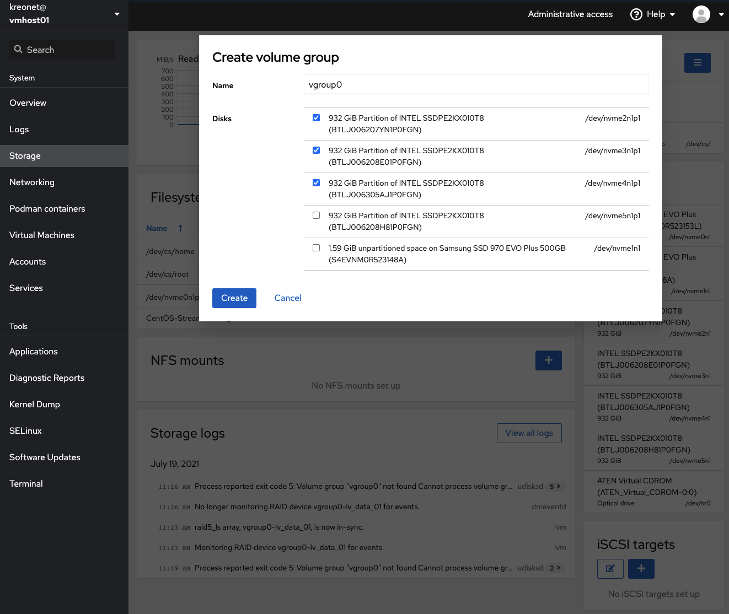Open Networking in the sidebar
729x614 pixels.
(32, 182)
